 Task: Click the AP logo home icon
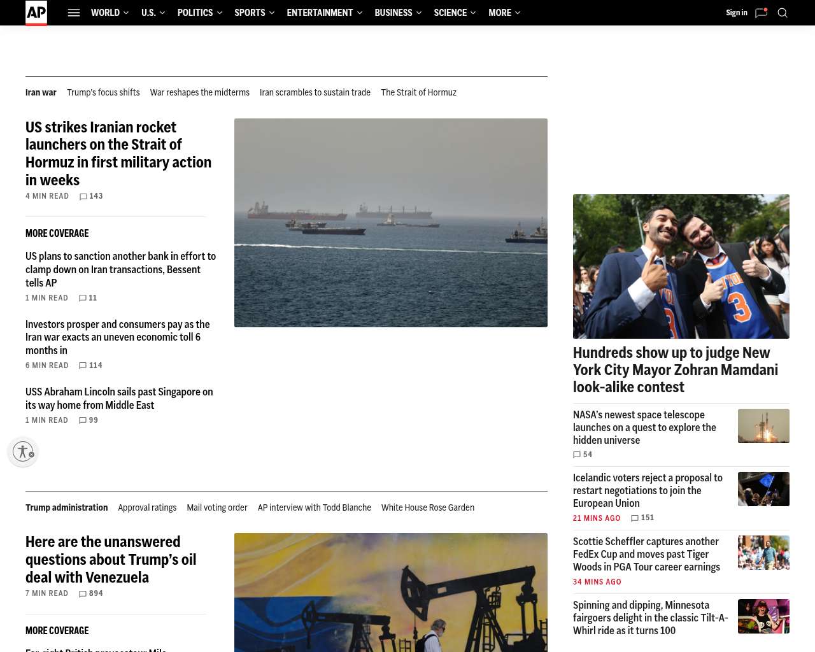click(36, 13)
